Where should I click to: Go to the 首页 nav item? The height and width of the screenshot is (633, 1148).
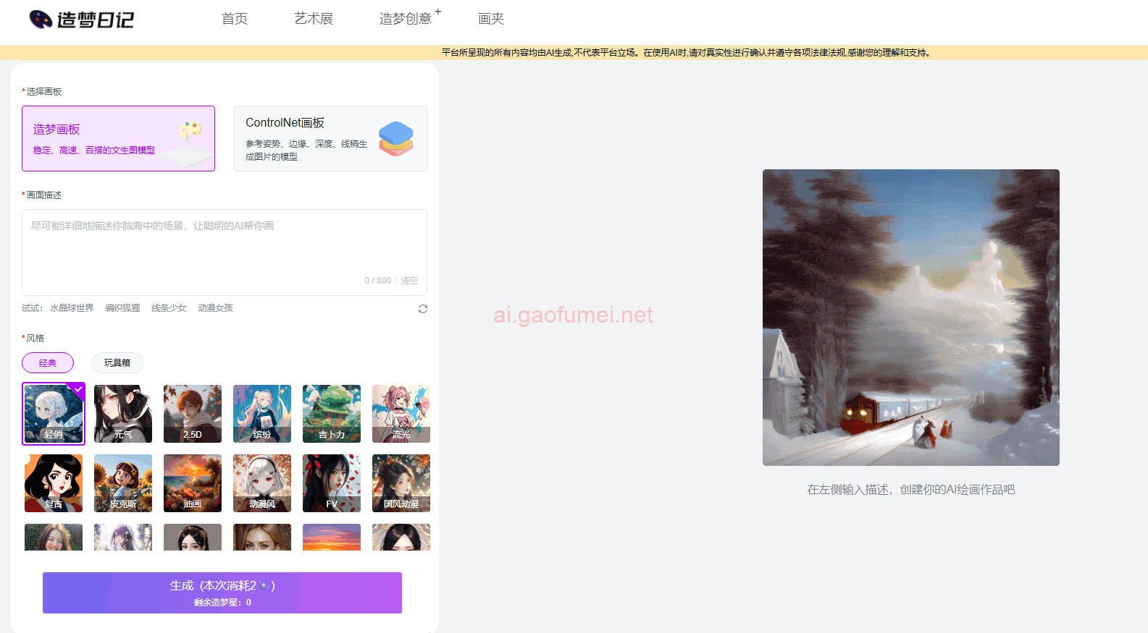235,19
